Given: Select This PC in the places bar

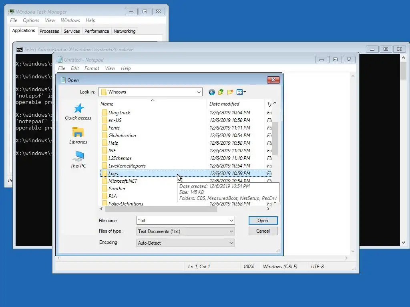Looking at the screenshot, I should pyautogui.click(x=78, y=159).
